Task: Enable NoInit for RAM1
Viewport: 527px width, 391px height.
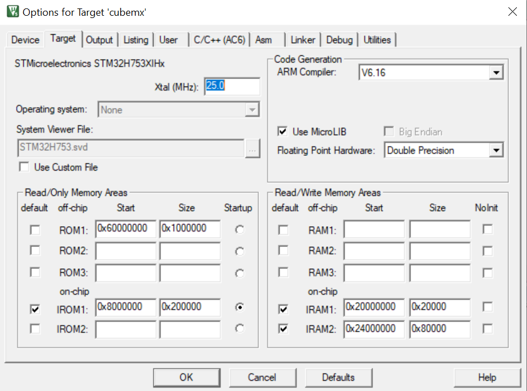Action: pyautogui.click(x=488, y=229)
